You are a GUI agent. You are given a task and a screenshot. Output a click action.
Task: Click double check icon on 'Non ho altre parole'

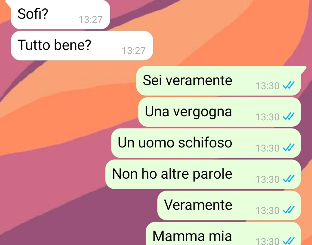(289, 179)
